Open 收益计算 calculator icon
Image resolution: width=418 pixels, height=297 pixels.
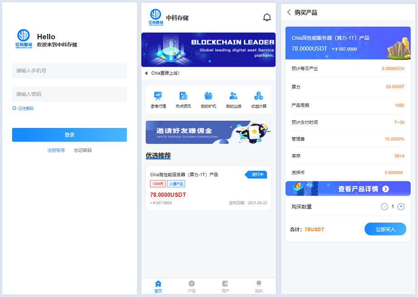pos(258,96)
